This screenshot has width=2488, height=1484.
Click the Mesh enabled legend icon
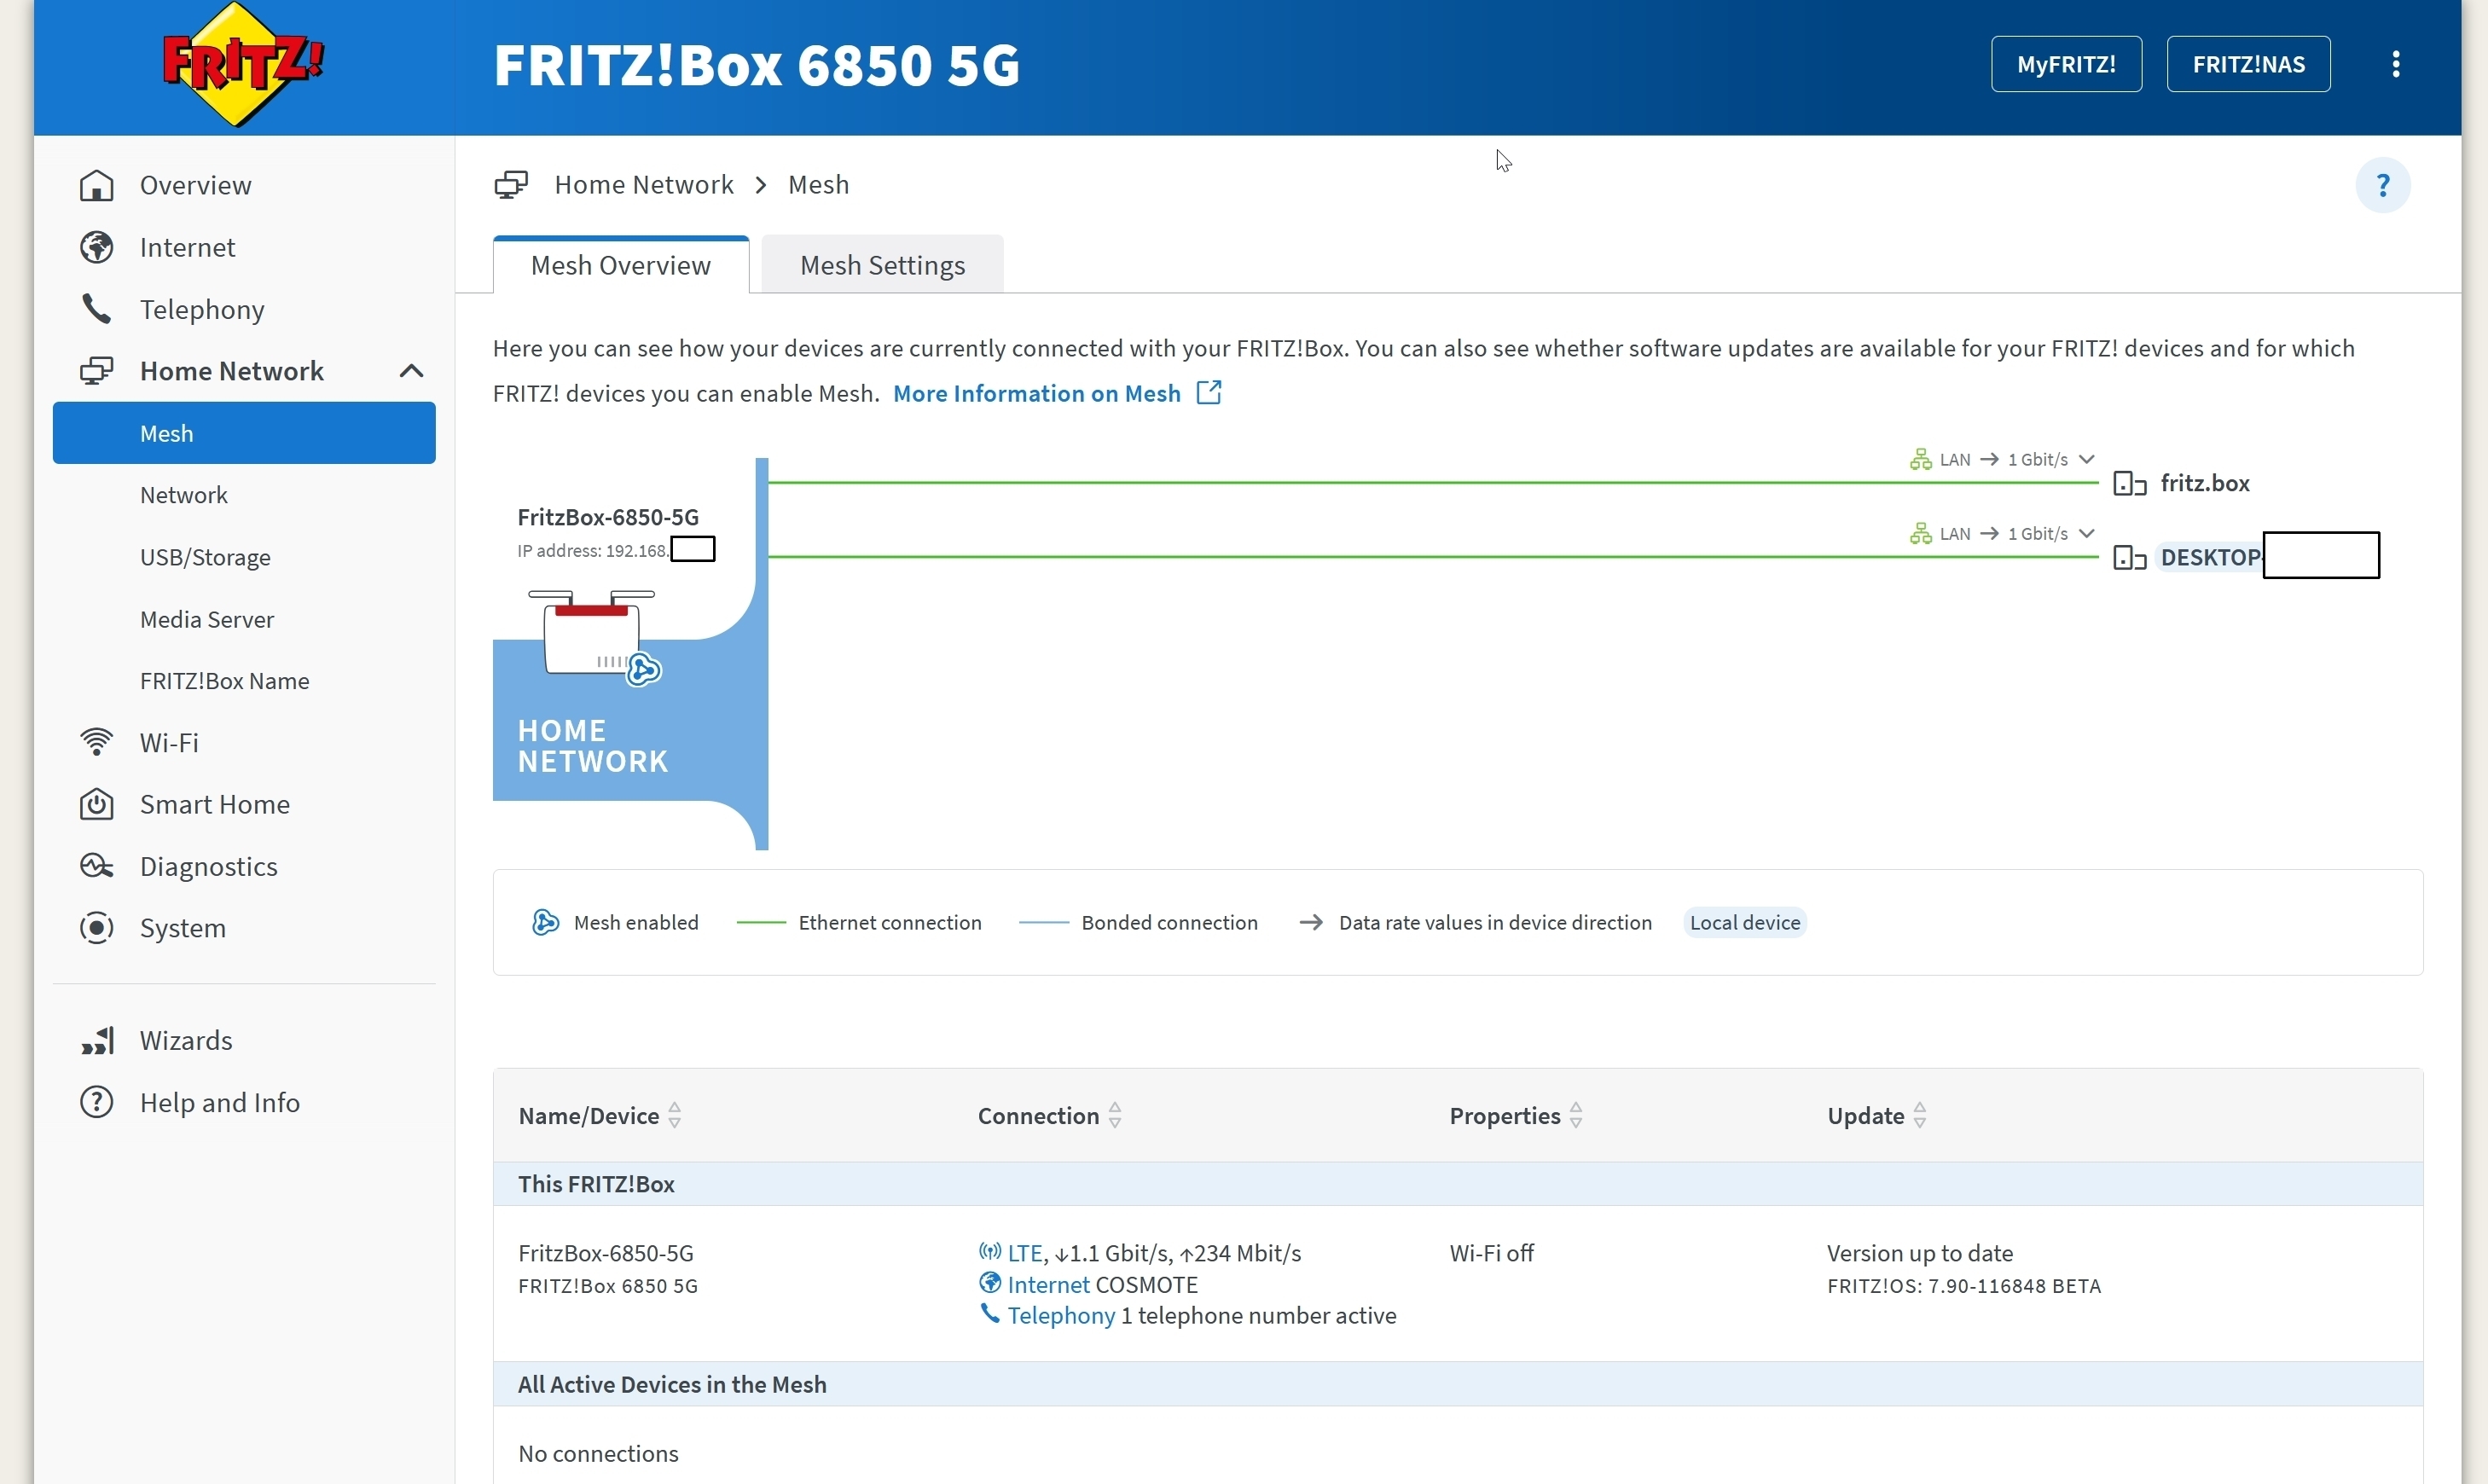(x=546, y=922)
